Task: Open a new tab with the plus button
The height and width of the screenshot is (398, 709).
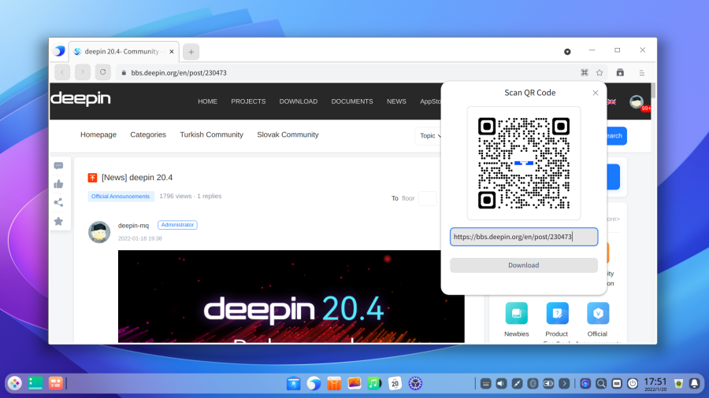Action: (x=191, y=52)
